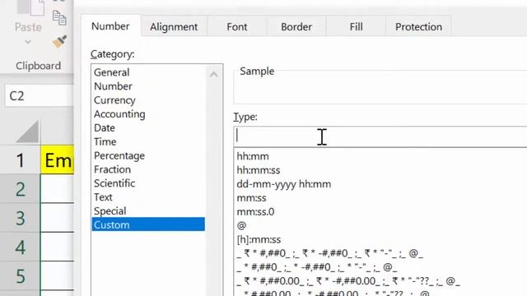Click the Select All corner triangle

28,132
